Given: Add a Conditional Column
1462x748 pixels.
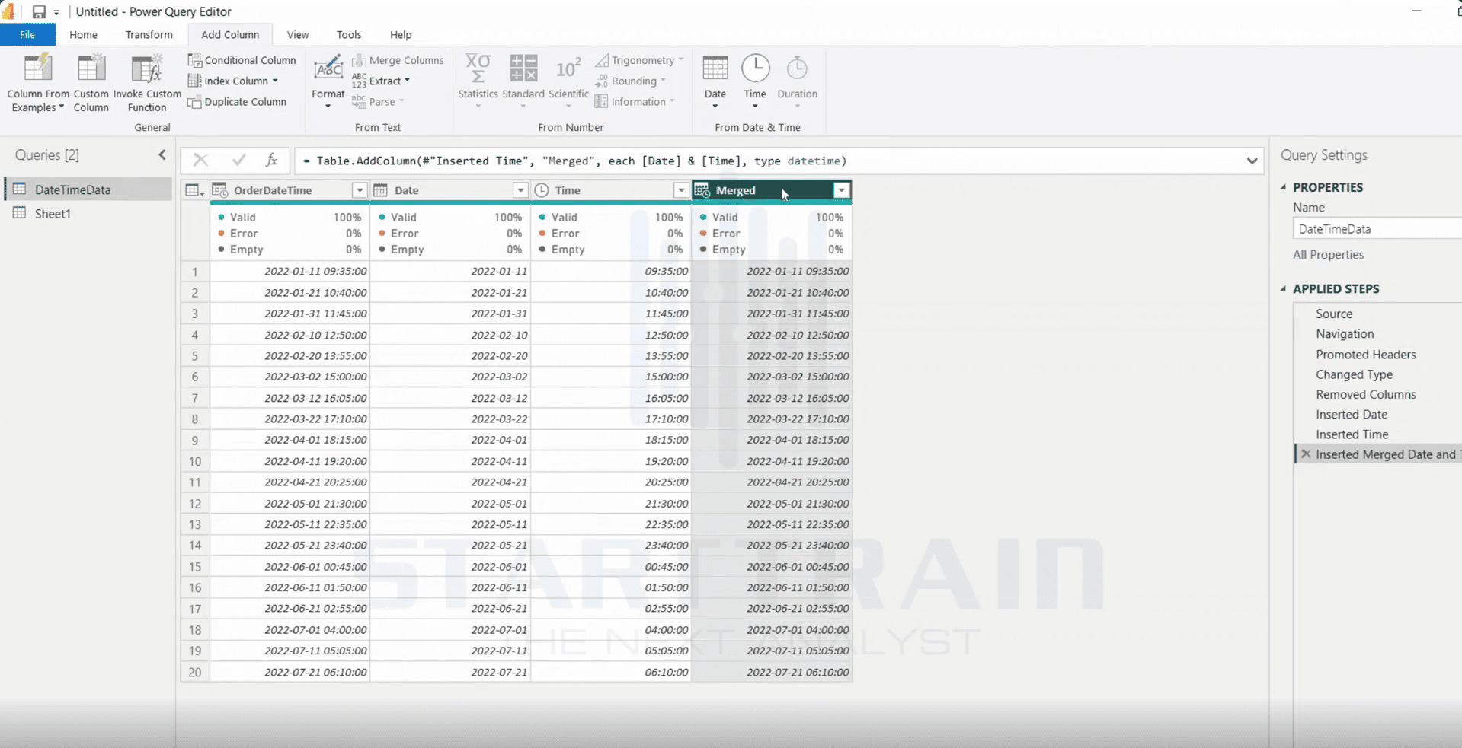Looking at the screenshot, I should pyautogui.click(x=242, y=60).
